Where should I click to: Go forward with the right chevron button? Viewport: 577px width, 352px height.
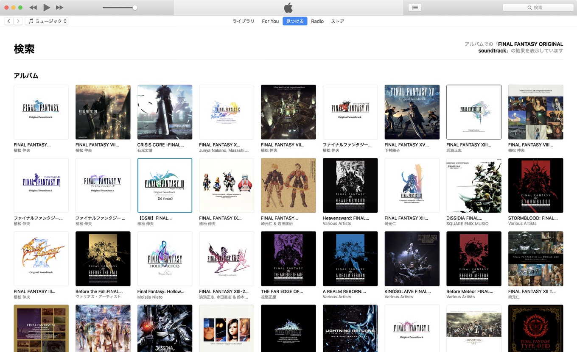18,21
